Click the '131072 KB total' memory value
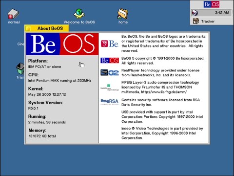The width and height of the screenshot is (234, 176). tap(42, 136)
